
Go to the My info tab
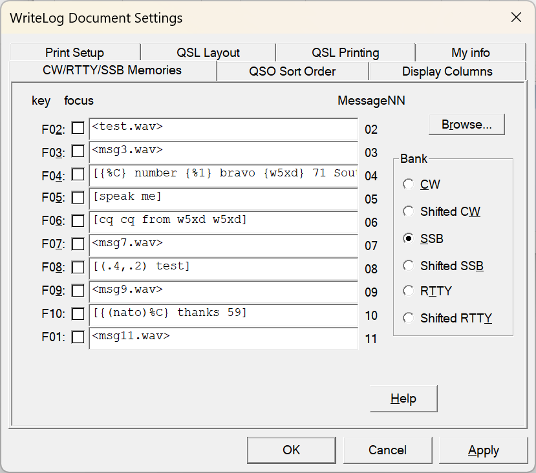click(x=470, y=53)
